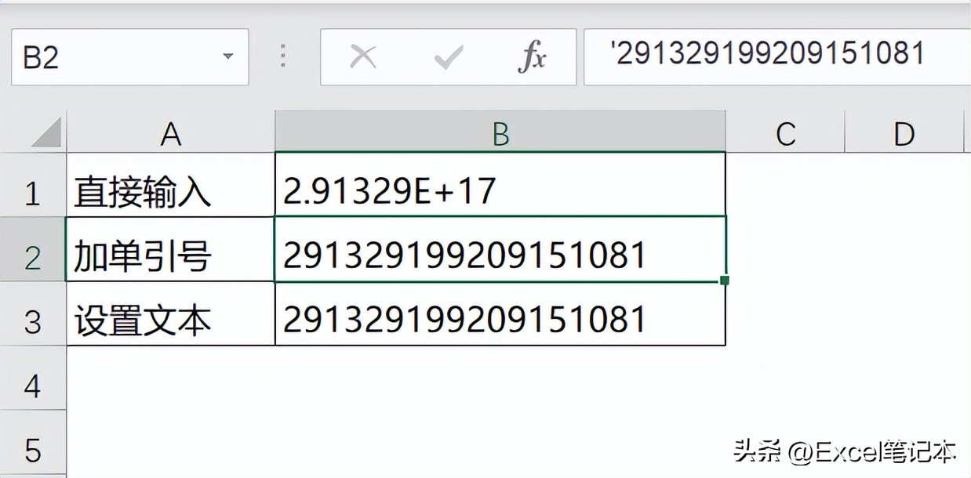Click the Enter checkmark icon
The height and width of the screenshot is (478, 971).
448,57
